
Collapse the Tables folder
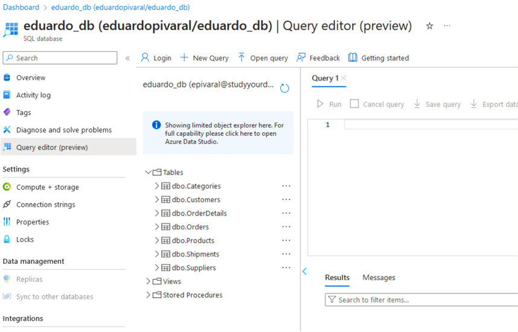(149, 173)
